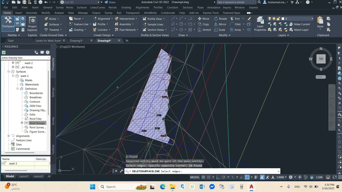Select the Rotate tool
Screen dimensions: 342x192
tap(220, 19)
